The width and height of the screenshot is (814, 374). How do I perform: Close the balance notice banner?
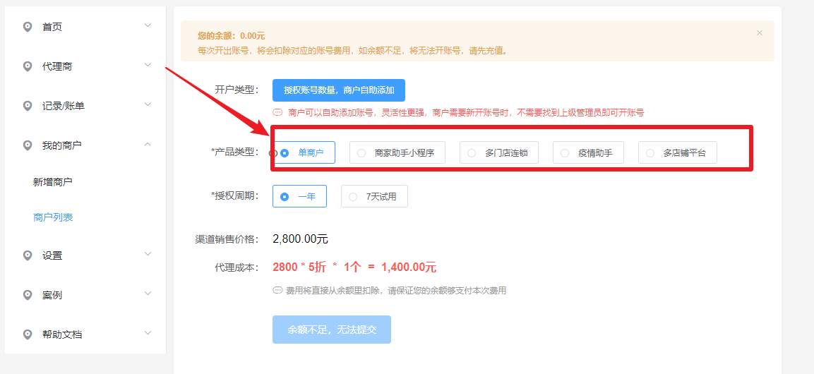(x=760, y=32)
